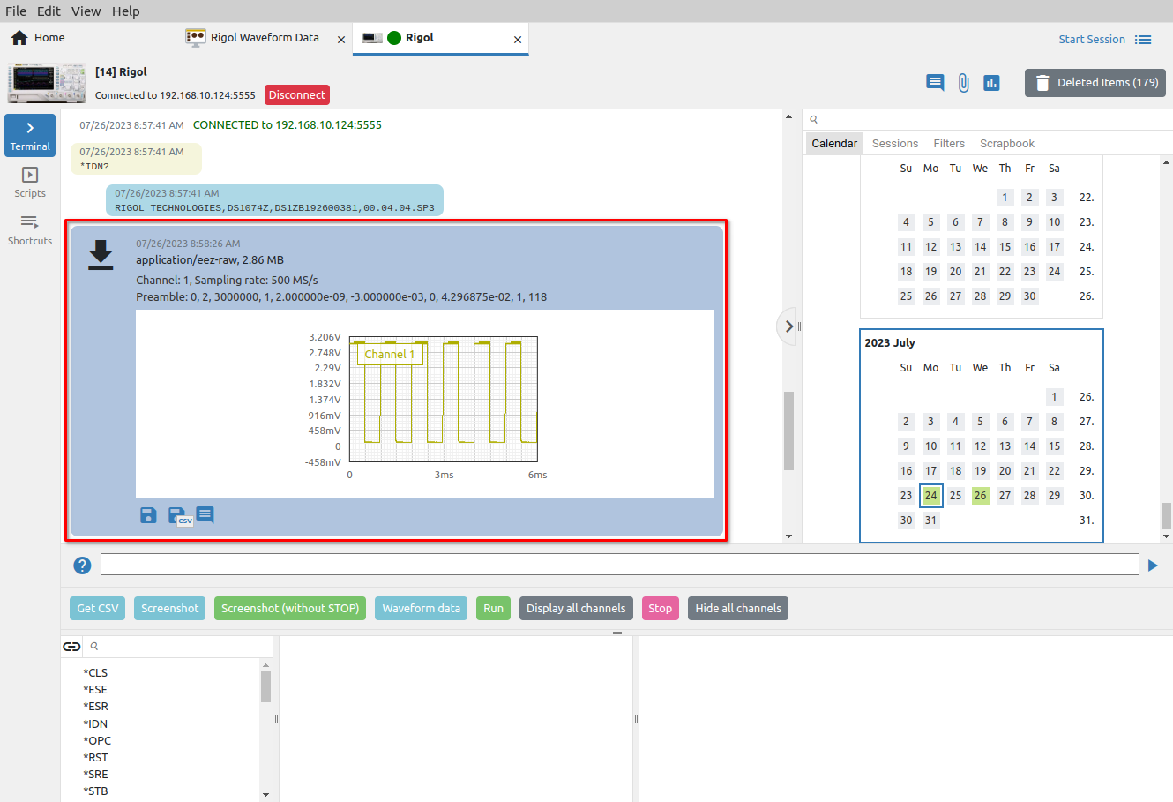Click the *IDN? command history entry
1173x802 pixels.
tap(136, 159)
